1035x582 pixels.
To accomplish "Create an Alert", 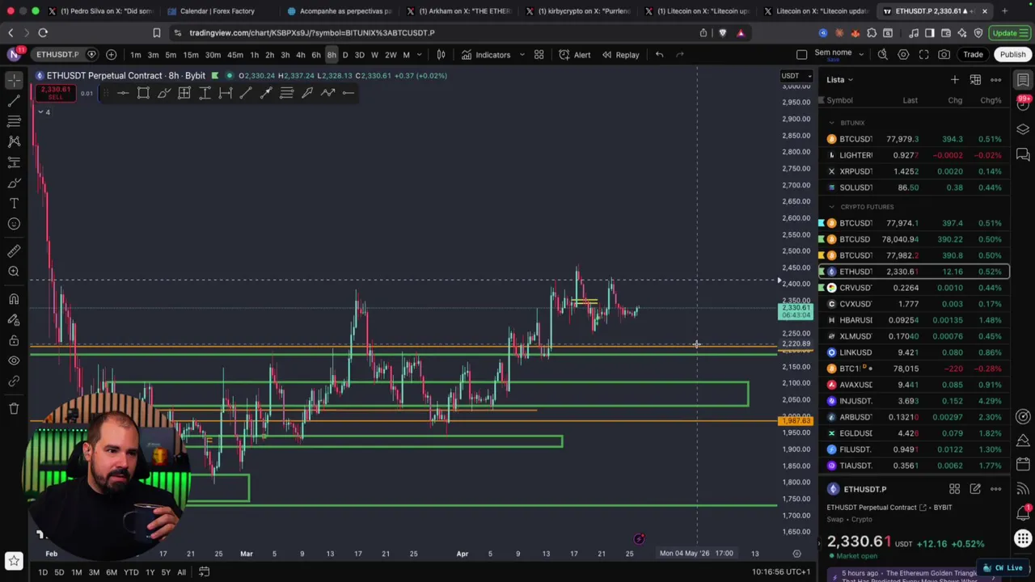I will coord(574,54).
